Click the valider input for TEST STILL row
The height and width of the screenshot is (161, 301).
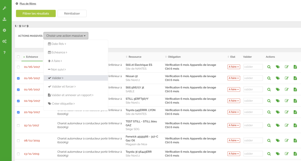pos(253,125)
